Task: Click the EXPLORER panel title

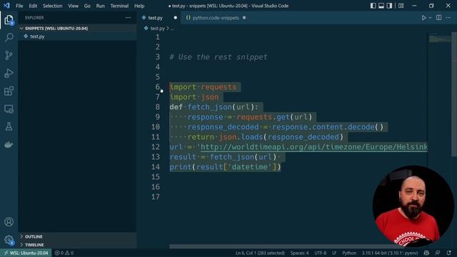Action: [x=34, y=18]
